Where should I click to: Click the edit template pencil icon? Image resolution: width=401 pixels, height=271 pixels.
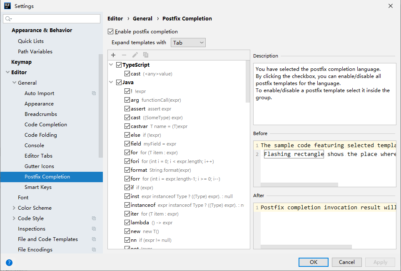(135, 55)
